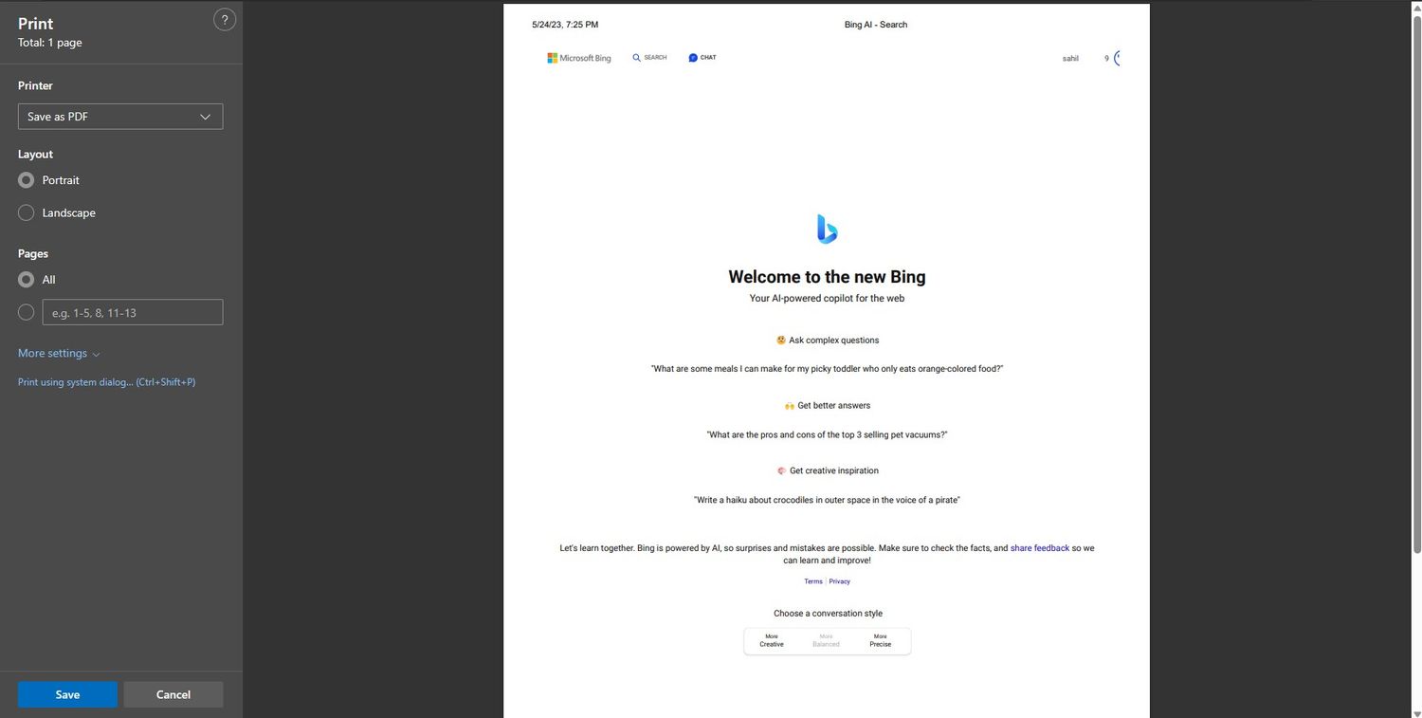The height and width of the screenshot is (718, 1422).
Task: Click the 'sahil' username in preview
Action: [x=1070, y=59]
